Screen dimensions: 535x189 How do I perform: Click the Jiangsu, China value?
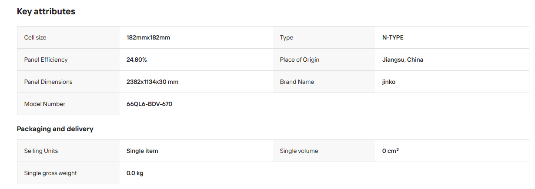[403, 60]
